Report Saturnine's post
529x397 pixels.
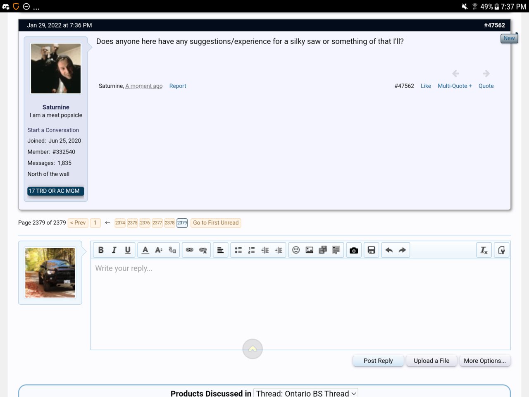178,86
